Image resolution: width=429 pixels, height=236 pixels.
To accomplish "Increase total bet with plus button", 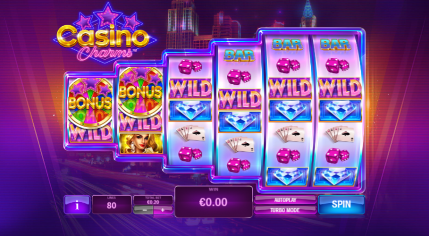I will [x=163, y=210].
